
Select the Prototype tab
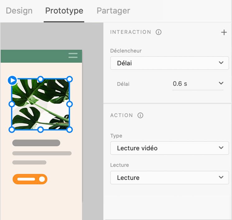click(x=64, y=11)
